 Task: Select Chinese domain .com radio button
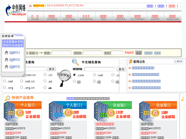click(74, 75)
